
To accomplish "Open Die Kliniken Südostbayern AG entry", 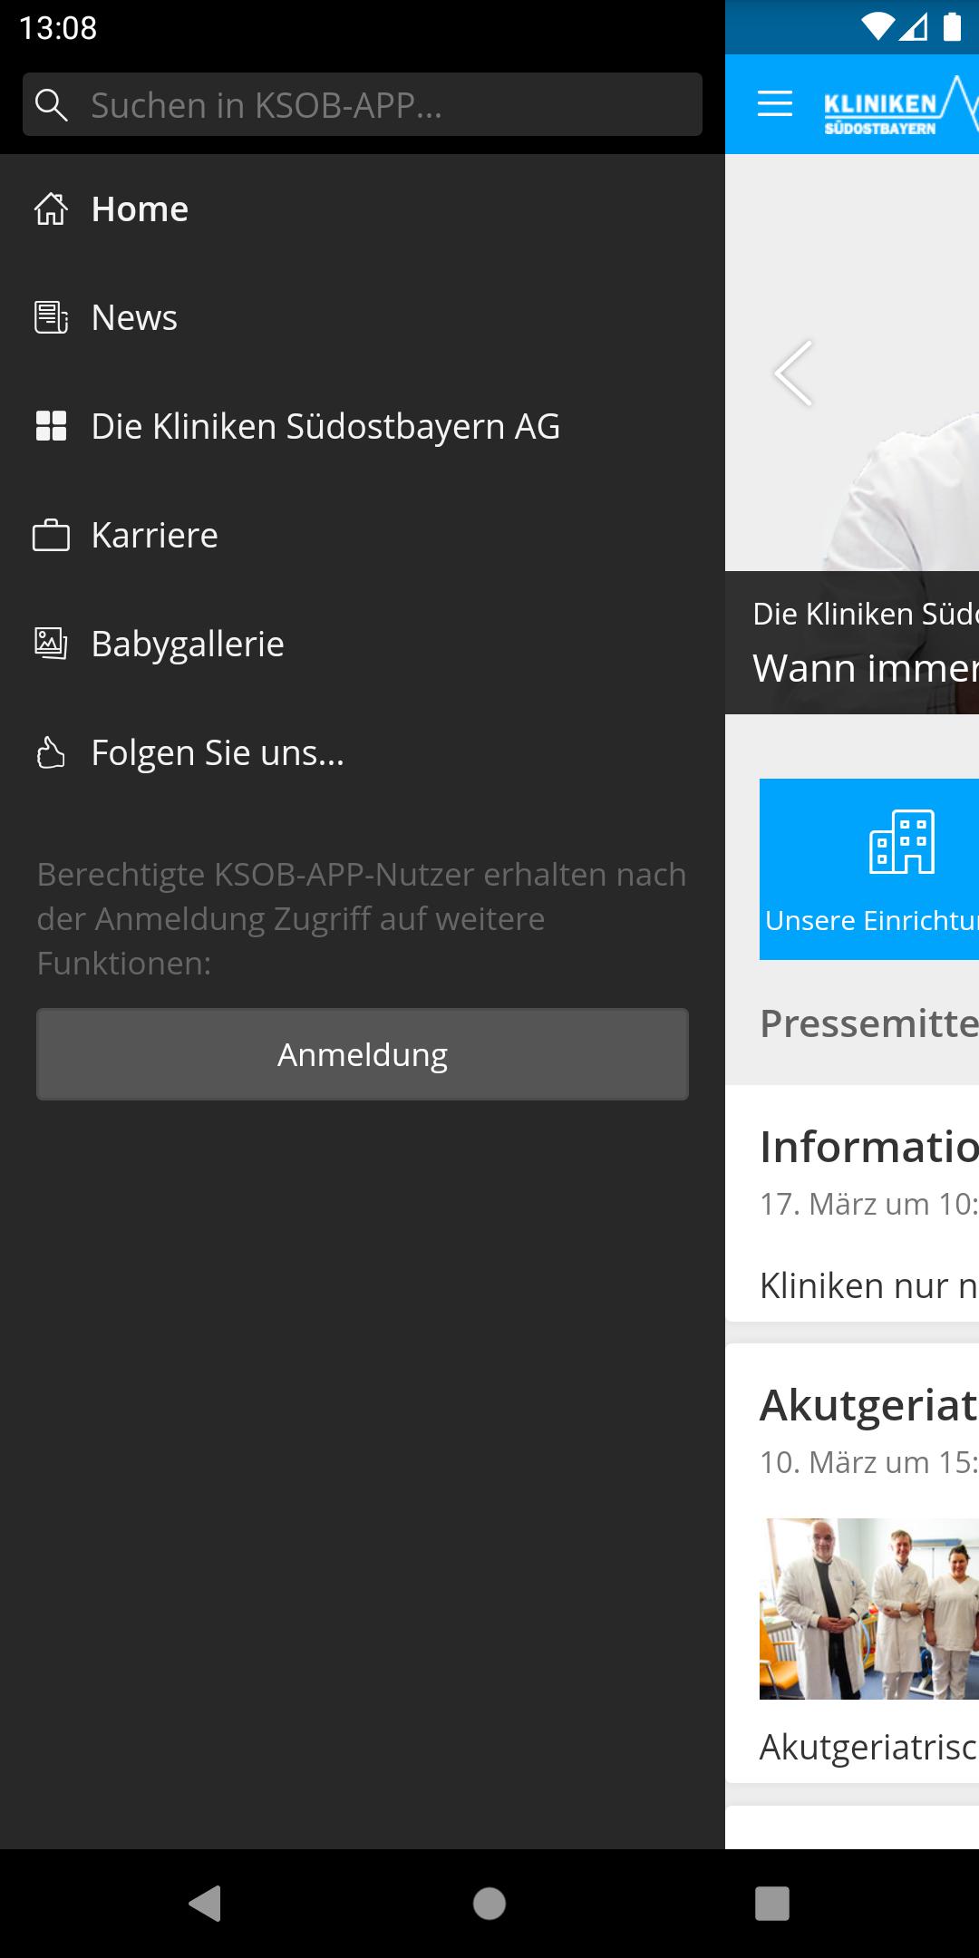I will pyautogui.click(x=363, y=426).
